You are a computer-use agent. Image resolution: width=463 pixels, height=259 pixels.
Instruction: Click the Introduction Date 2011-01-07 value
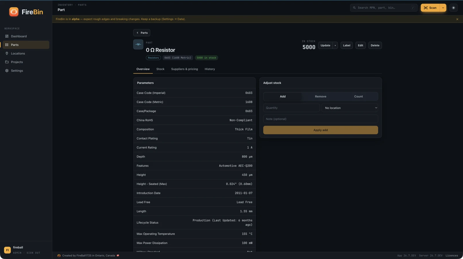pyautogui.click(x=244, y=193)
